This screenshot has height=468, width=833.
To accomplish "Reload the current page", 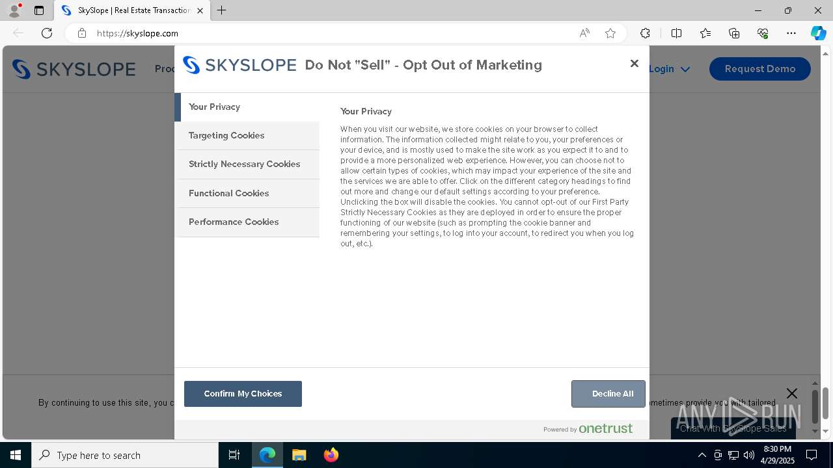I will pyautogui.click(x=47, y=33).
